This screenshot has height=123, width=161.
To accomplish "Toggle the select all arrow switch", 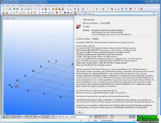I will pos(3,117).
